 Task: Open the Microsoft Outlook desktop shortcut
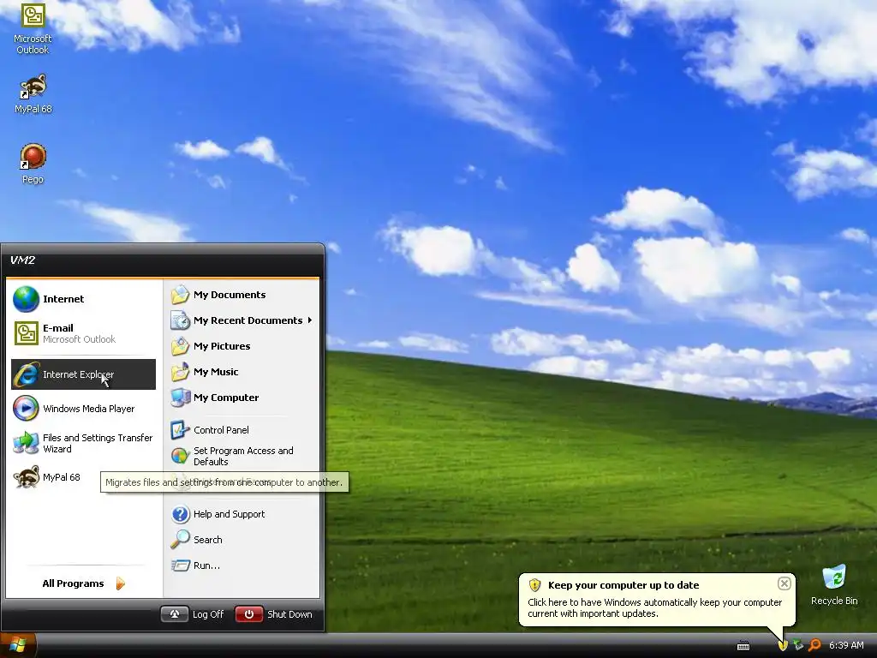click(33, 28)
